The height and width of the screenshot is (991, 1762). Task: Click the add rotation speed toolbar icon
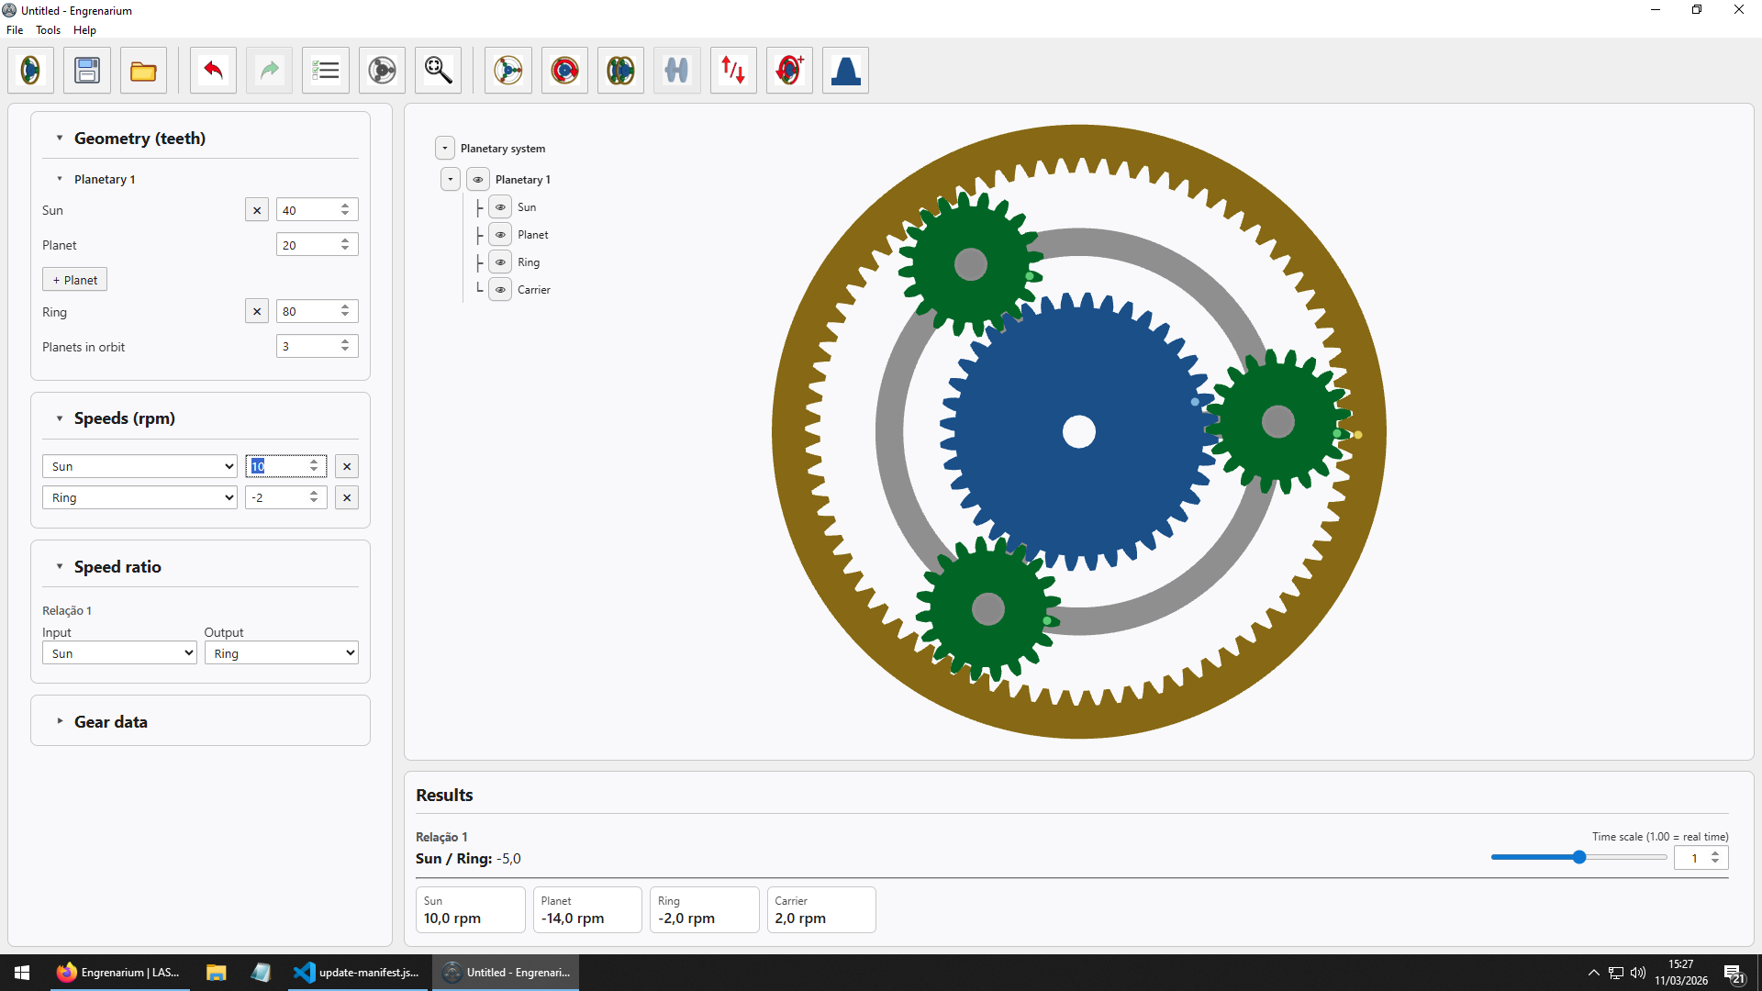click(789, 70)
